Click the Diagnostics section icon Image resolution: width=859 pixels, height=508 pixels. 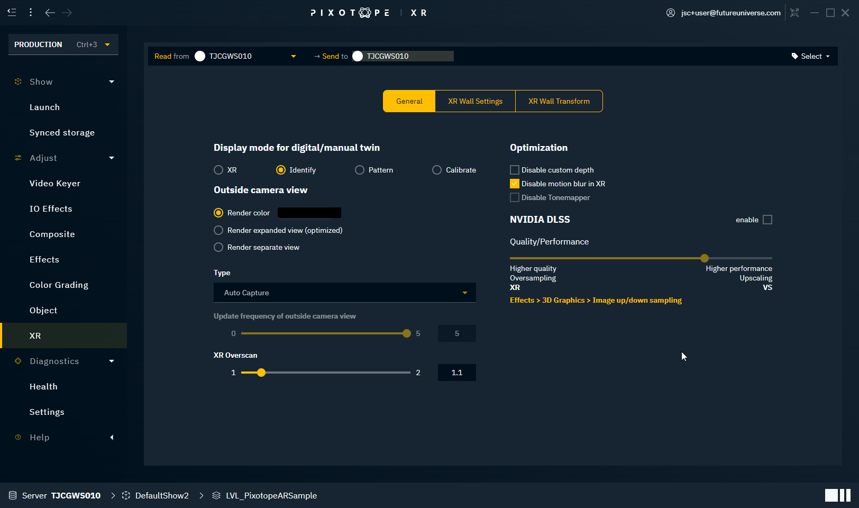pos(18,361)
